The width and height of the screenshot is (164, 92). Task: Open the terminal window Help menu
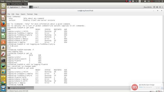tap(36, 14)
